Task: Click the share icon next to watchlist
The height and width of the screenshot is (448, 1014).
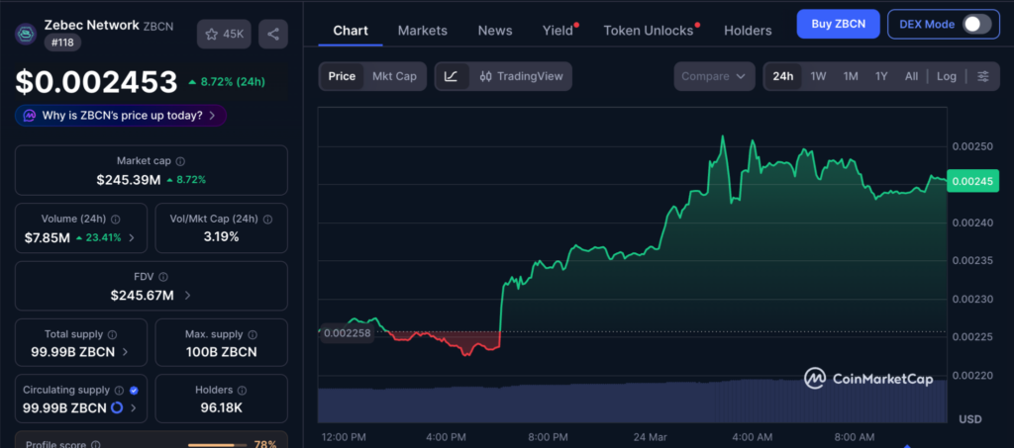Action: (x=273, y=34)
